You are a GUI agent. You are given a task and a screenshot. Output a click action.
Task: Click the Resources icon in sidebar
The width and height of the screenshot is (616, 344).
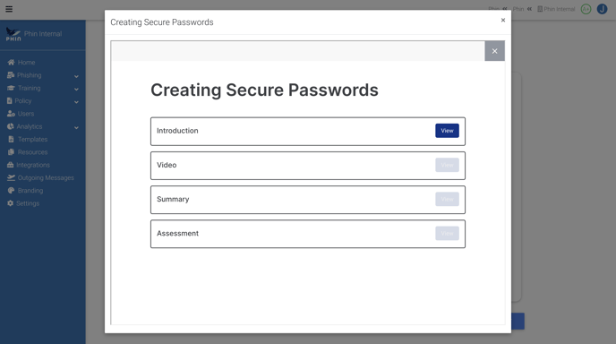click(x=11, y=152)
